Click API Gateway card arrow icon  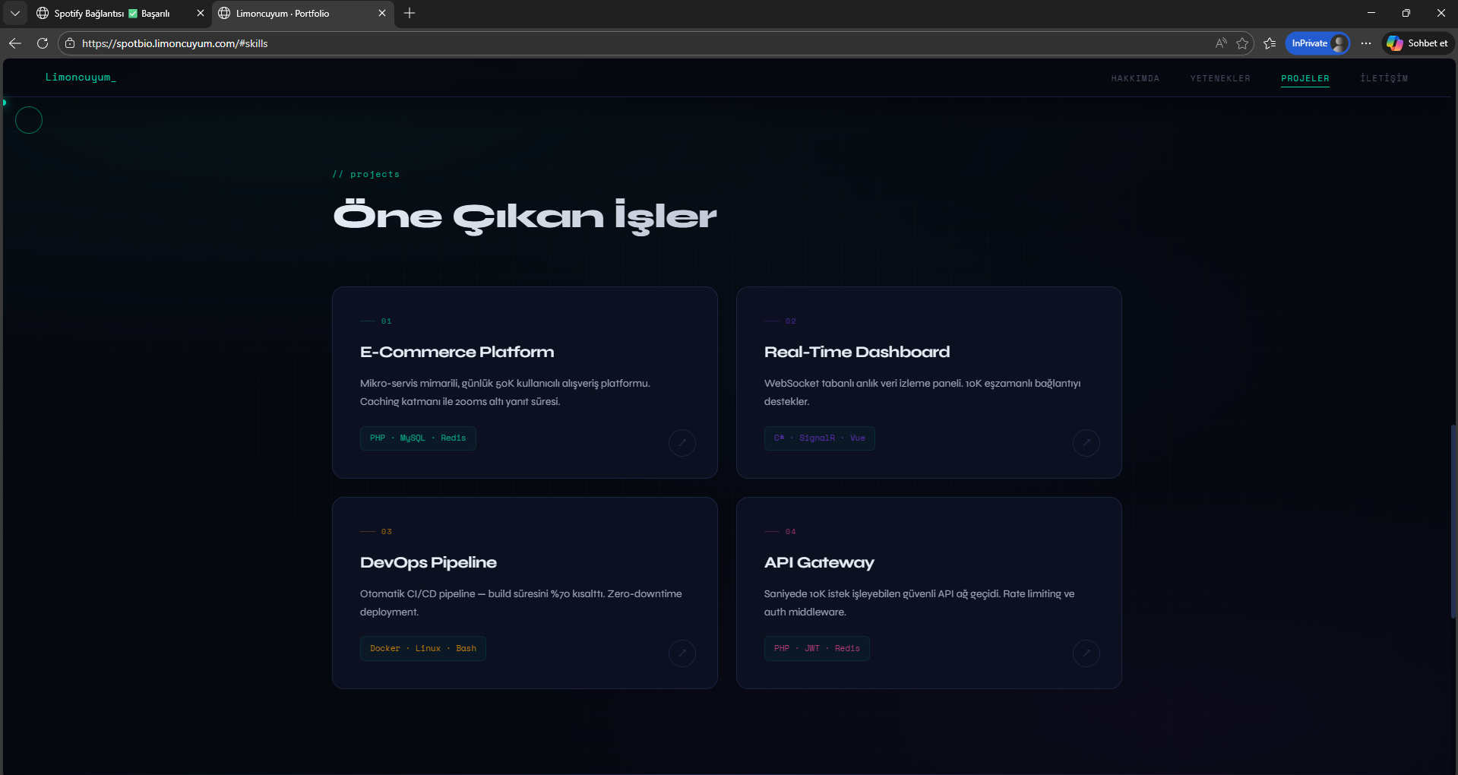1086,653
